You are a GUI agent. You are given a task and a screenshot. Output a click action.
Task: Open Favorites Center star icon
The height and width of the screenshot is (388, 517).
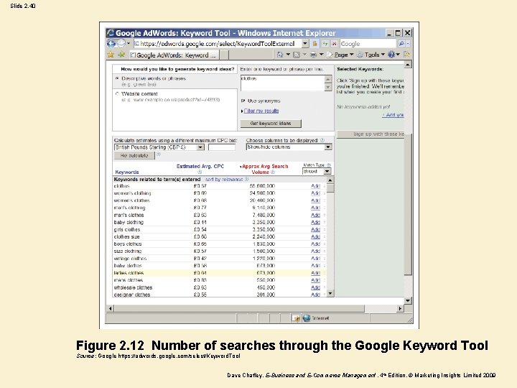111,55
